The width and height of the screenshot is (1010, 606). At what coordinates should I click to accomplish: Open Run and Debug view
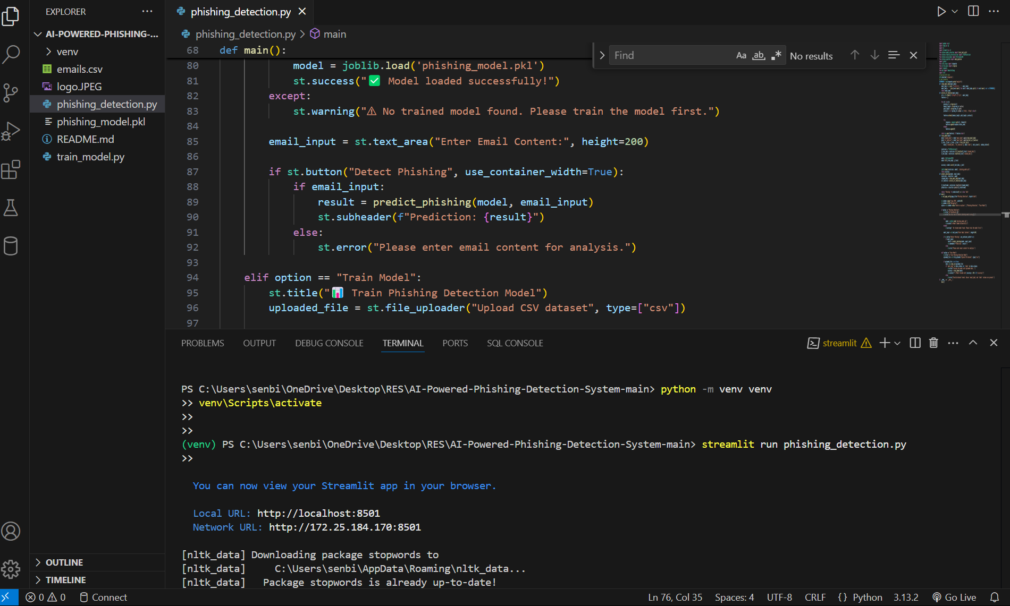click(x=11, y=131)
